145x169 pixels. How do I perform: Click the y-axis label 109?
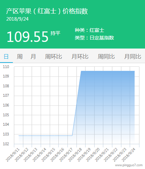pyautogui.click(x=6, y=76)
